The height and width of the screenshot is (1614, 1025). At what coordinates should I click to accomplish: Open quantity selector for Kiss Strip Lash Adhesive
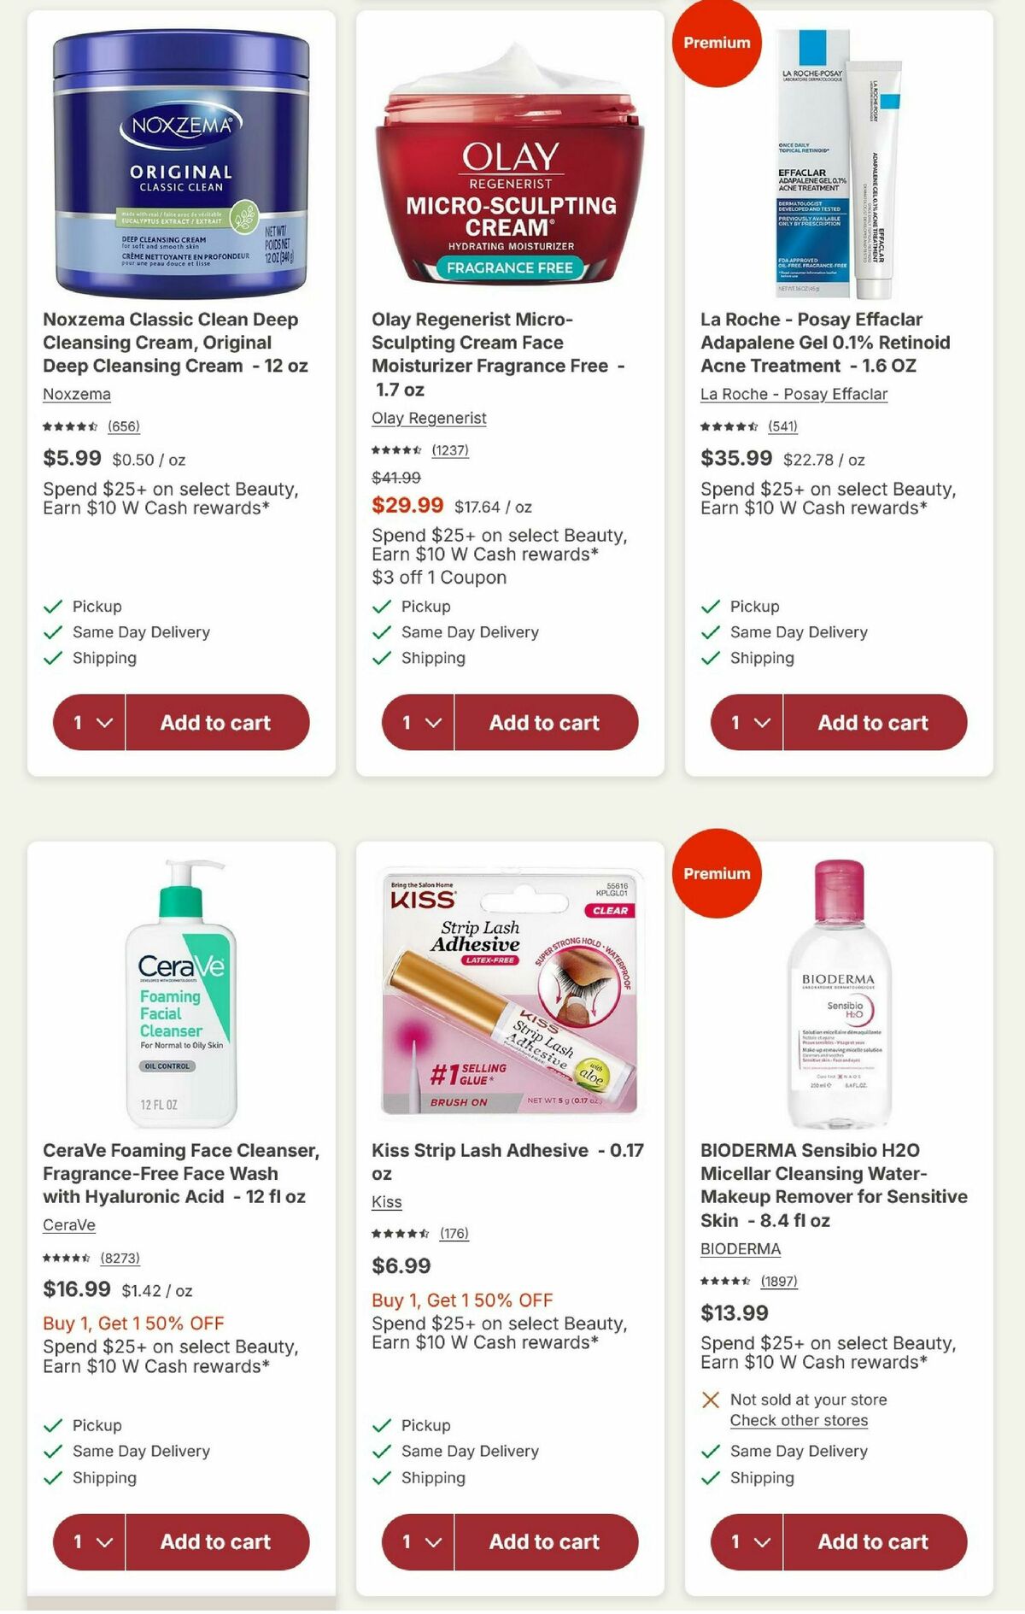coord(417,1542)
